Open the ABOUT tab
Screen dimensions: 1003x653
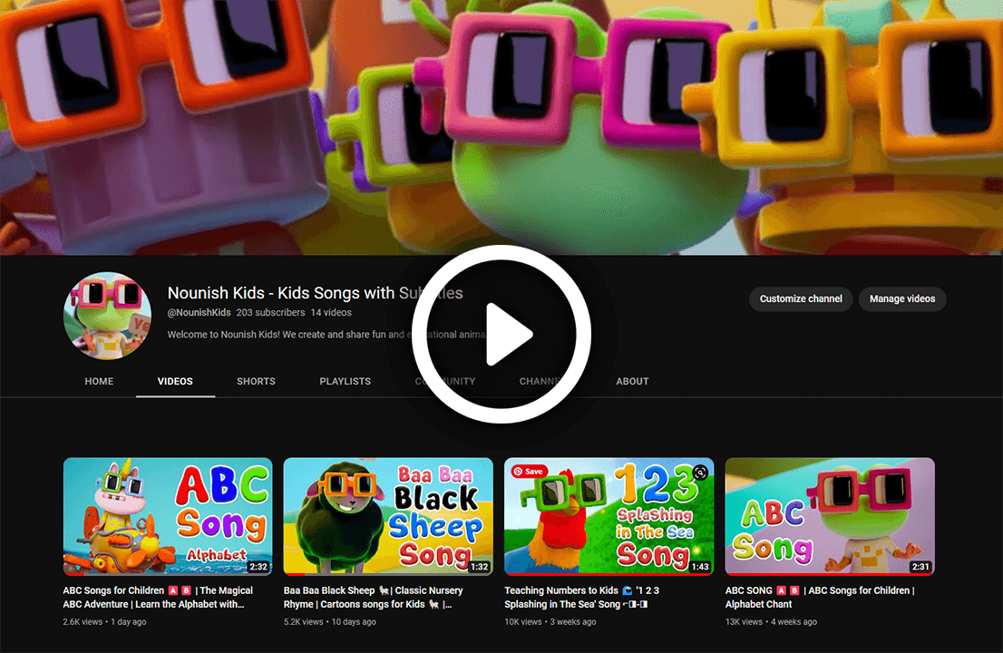[632, 382]
